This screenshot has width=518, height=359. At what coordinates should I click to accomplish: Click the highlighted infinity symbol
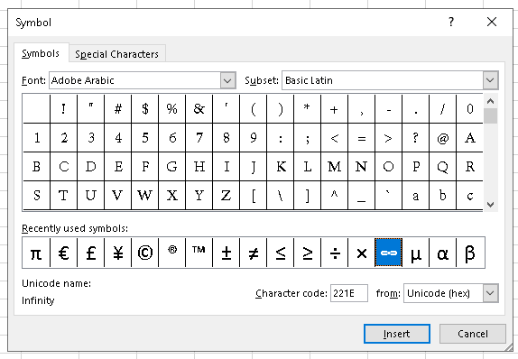coord(388,253)
